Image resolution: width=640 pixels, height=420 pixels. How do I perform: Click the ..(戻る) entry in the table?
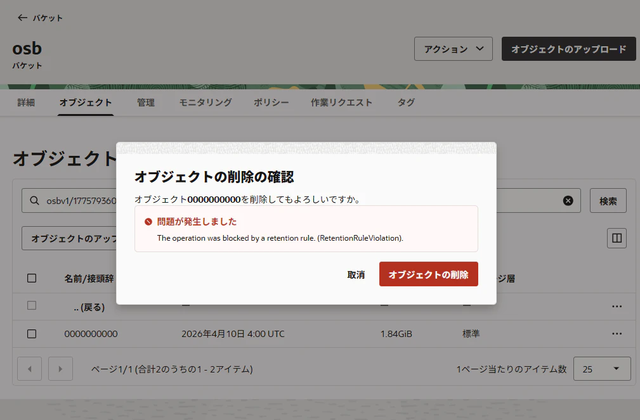(89, 307)
